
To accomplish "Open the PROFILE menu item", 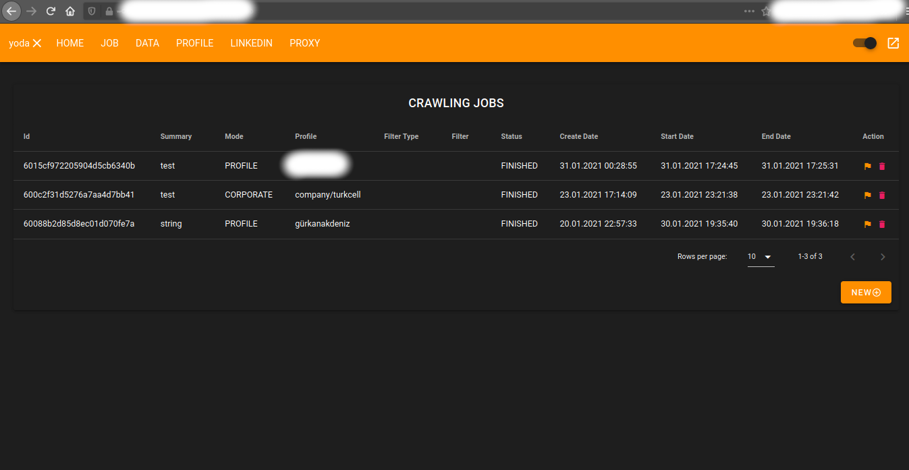I will (195, 43).
